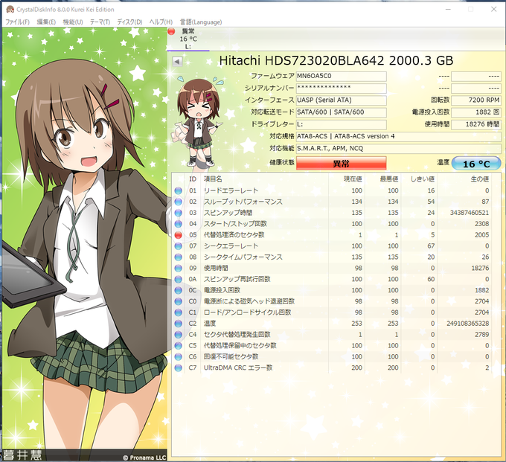Click the status icon for C5 代替処理保留中のセクタ数
The image size is (506, 462).
(x=178, y=345)
